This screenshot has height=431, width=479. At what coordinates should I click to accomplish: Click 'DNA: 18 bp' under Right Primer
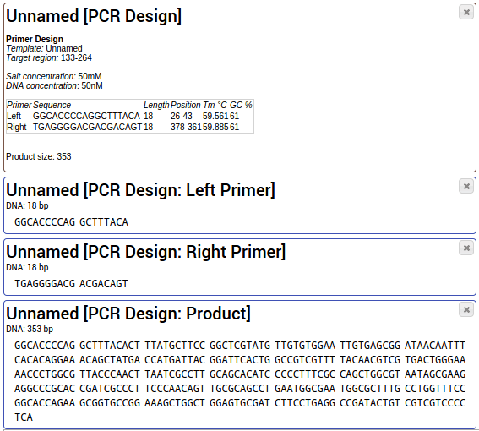tap(27, 267)
